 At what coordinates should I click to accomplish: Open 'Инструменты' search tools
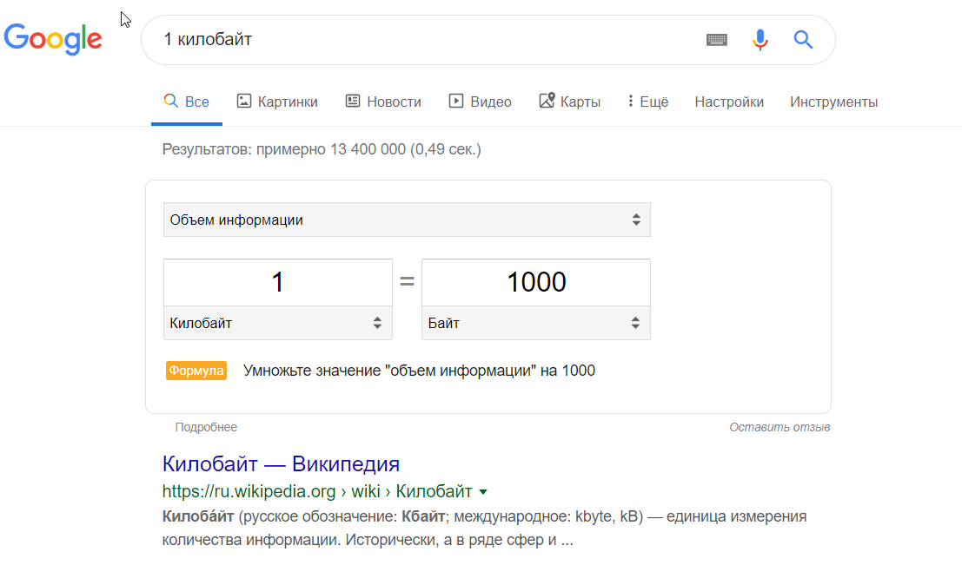point(833,102)
